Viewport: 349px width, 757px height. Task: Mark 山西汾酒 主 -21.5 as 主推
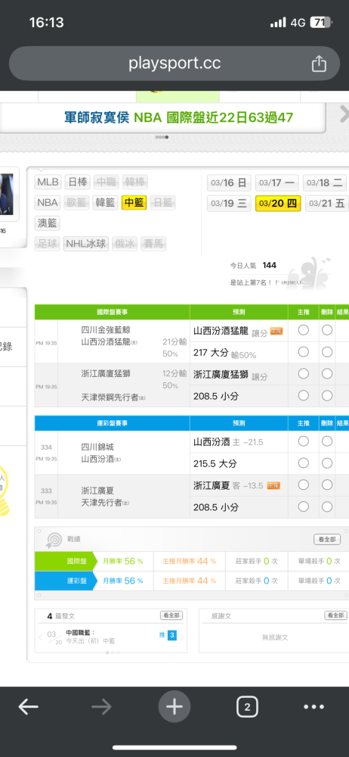click(303, 441)
